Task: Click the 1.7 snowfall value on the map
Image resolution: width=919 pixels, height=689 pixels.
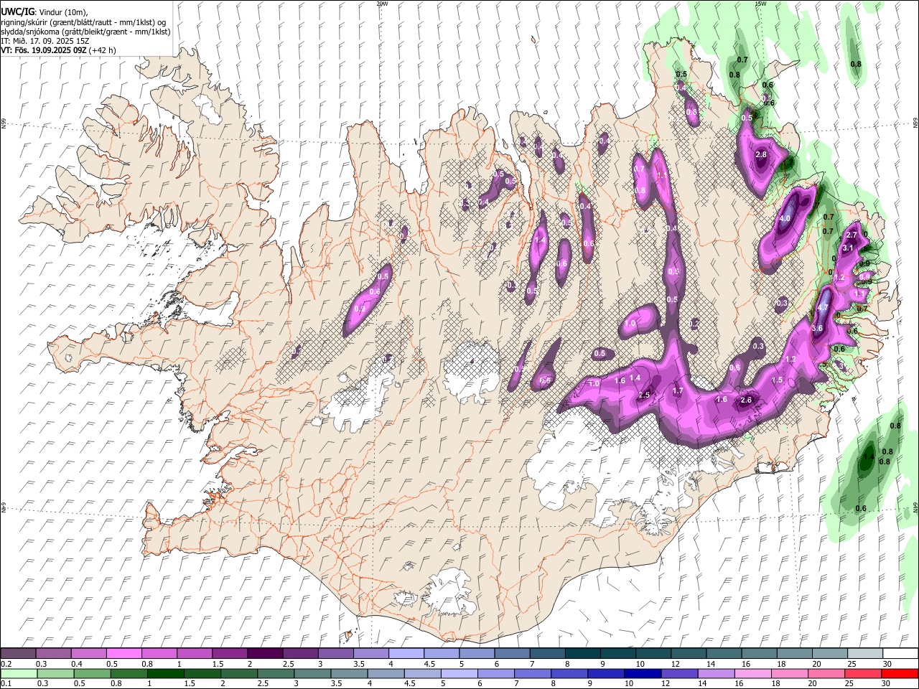Action: tap(677, 391)
